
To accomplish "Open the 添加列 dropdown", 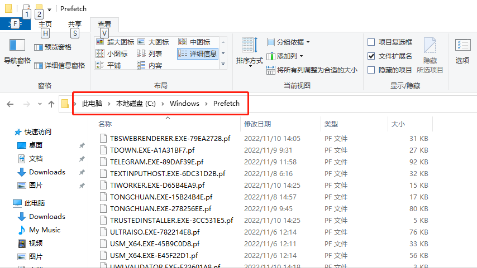I will click(x=285, y=56).
